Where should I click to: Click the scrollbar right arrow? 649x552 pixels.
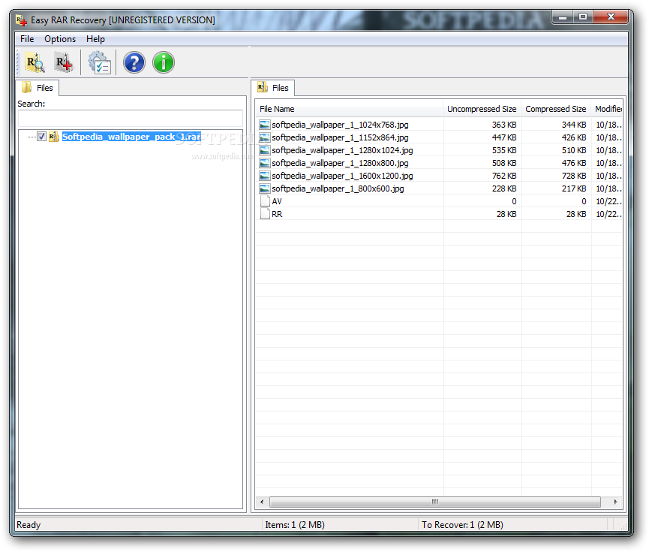[x=615, y=502]
